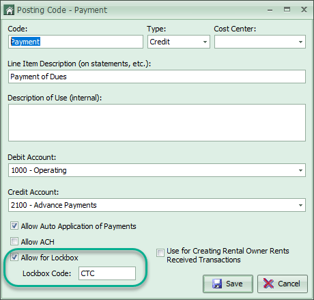Click the house app icon in title bar
Image resolution: width=314 pixels, height=300 pixels.
[x=10, y=10]
